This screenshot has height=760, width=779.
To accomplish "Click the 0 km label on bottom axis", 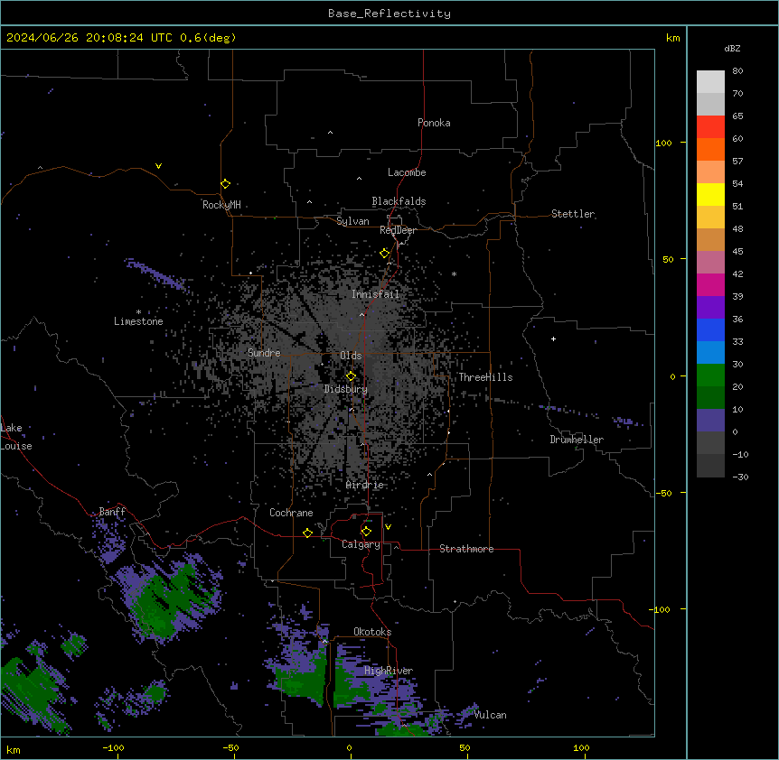I will point(349,747).
